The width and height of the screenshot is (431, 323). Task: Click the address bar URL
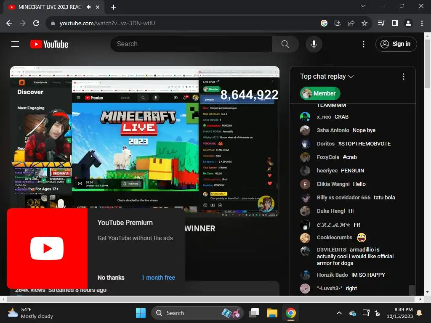point(107,24)
